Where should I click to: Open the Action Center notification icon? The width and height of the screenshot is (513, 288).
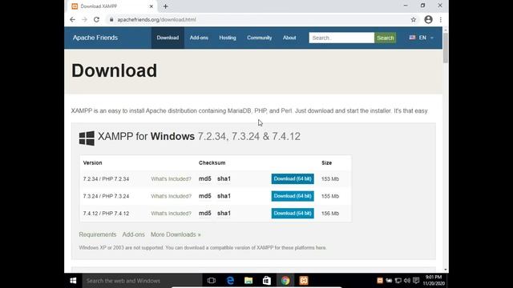416,281
